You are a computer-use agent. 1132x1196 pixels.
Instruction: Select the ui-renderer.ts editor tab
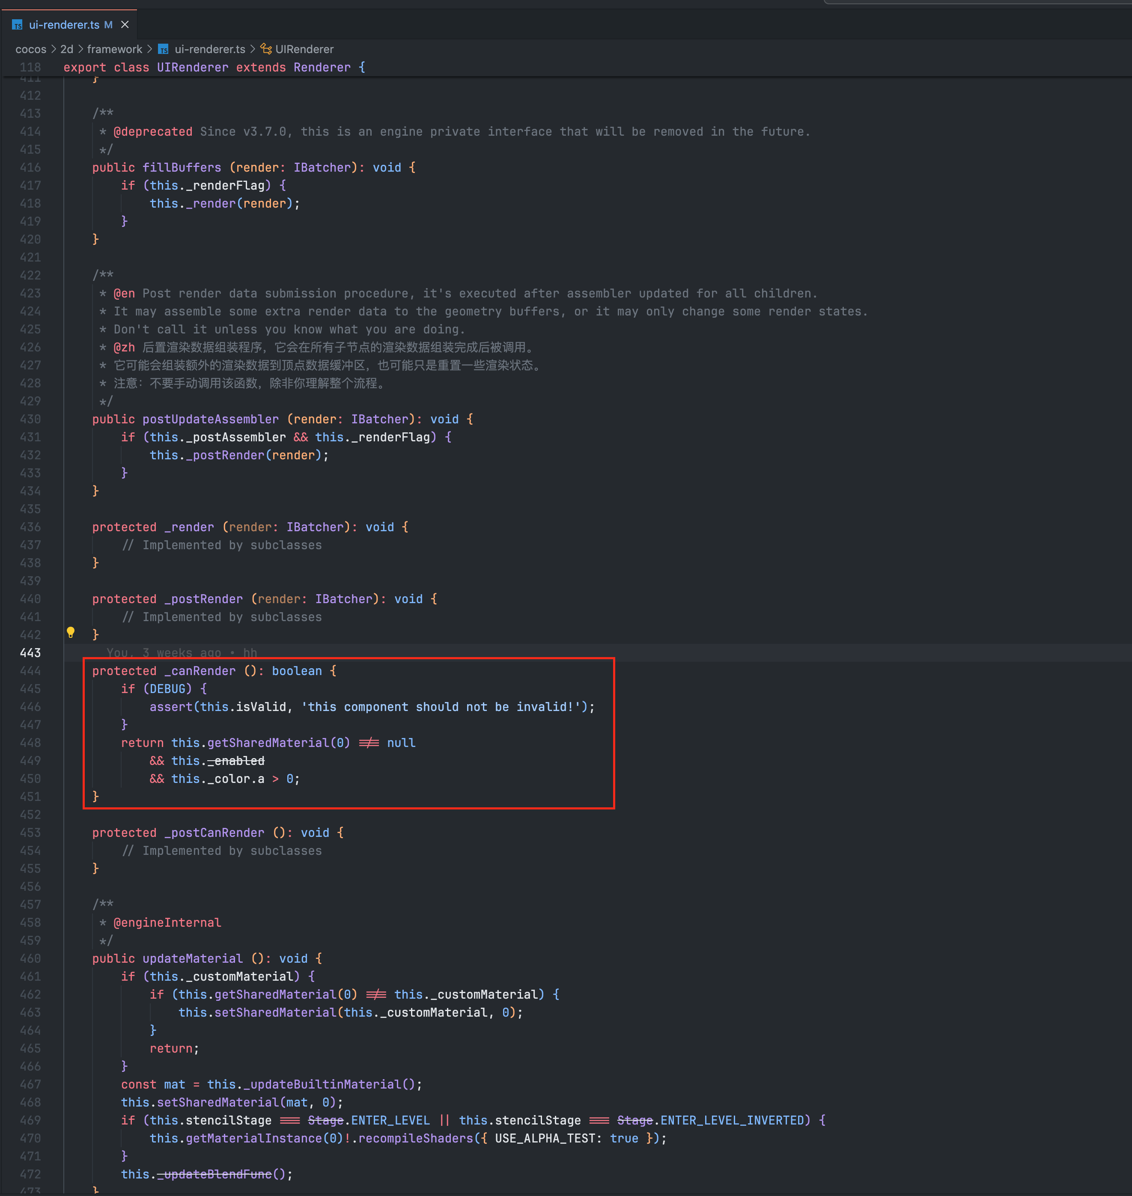click(64, 25)
